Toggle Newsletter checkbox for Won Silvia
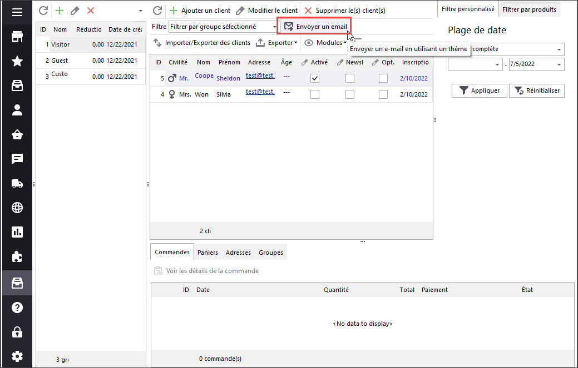The width and height of the screenshot is (578, 368). point(350,94)
